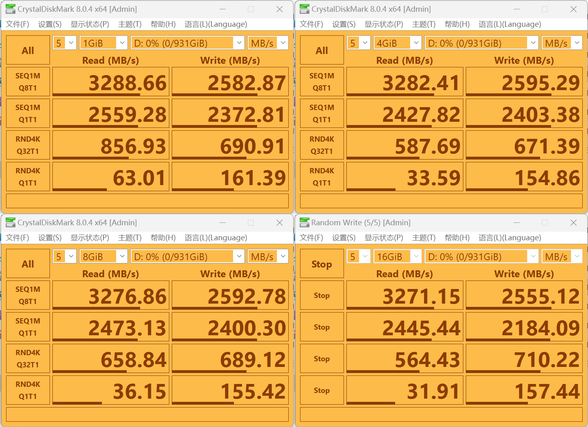This screenshot has width=588, height=427.
Task: Stop the SEQ1M Q1T1 test in the 16GiB window
Action: 322,327
